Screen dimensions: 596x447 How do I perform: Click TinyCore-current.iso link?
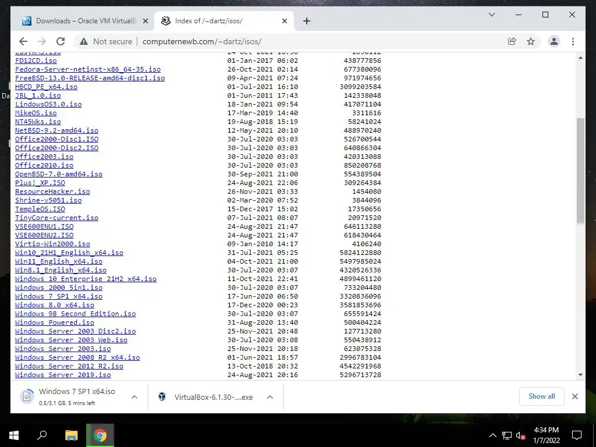[x=56, y=218]
